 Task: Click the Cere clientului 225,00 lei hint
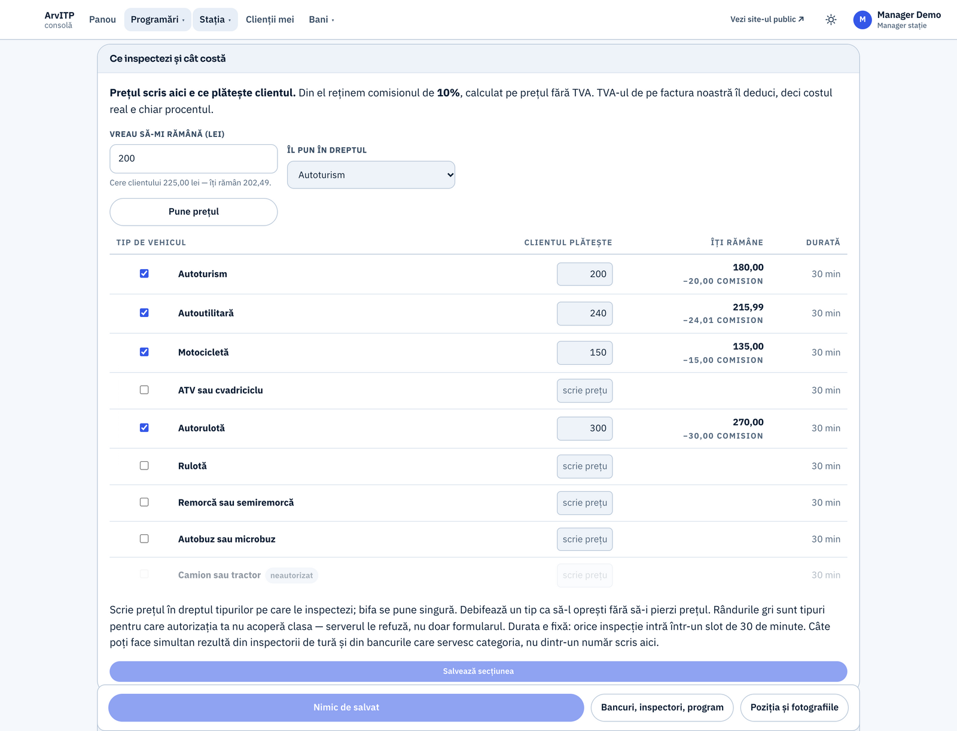(x=190, y=183)
